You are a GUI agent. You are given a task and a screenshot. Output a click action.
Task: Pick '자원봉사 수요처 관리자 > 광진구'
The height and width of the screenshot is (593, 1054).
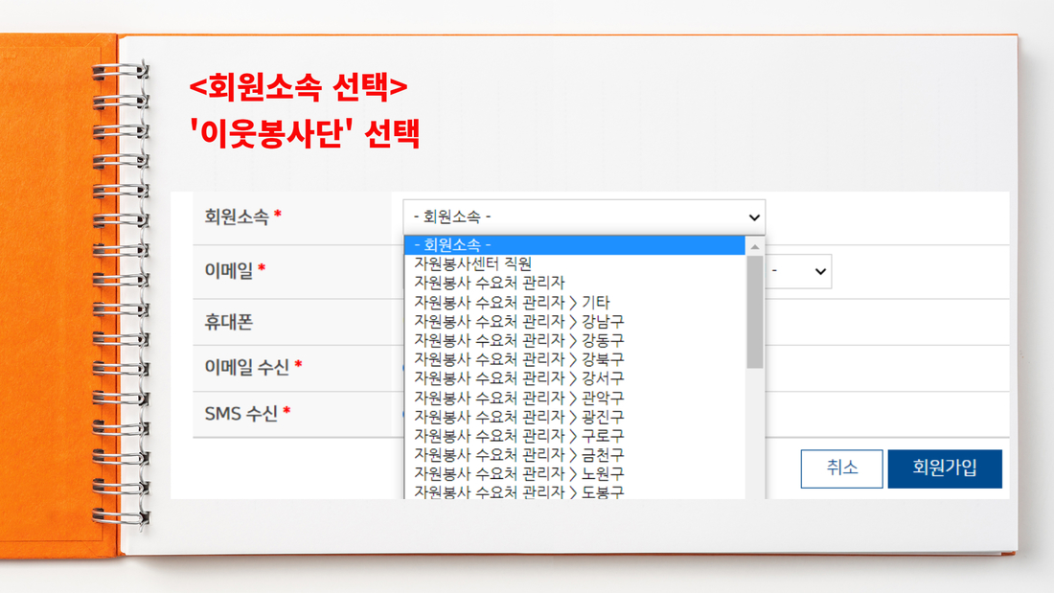(x=575, y=416)
